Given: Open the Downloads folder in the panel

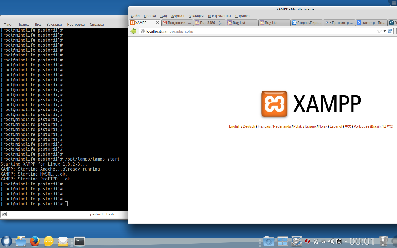Looking at the screenshot, I should click(269, 241).
